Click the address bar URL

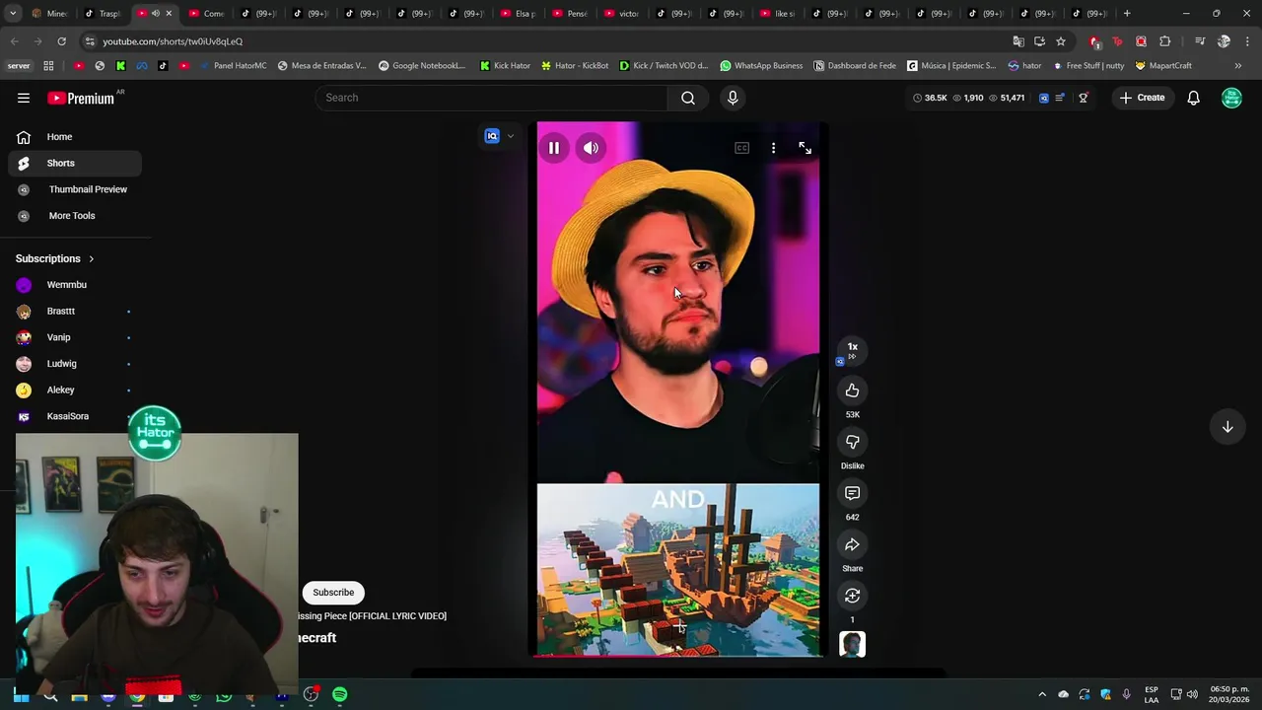pos(173,41)
